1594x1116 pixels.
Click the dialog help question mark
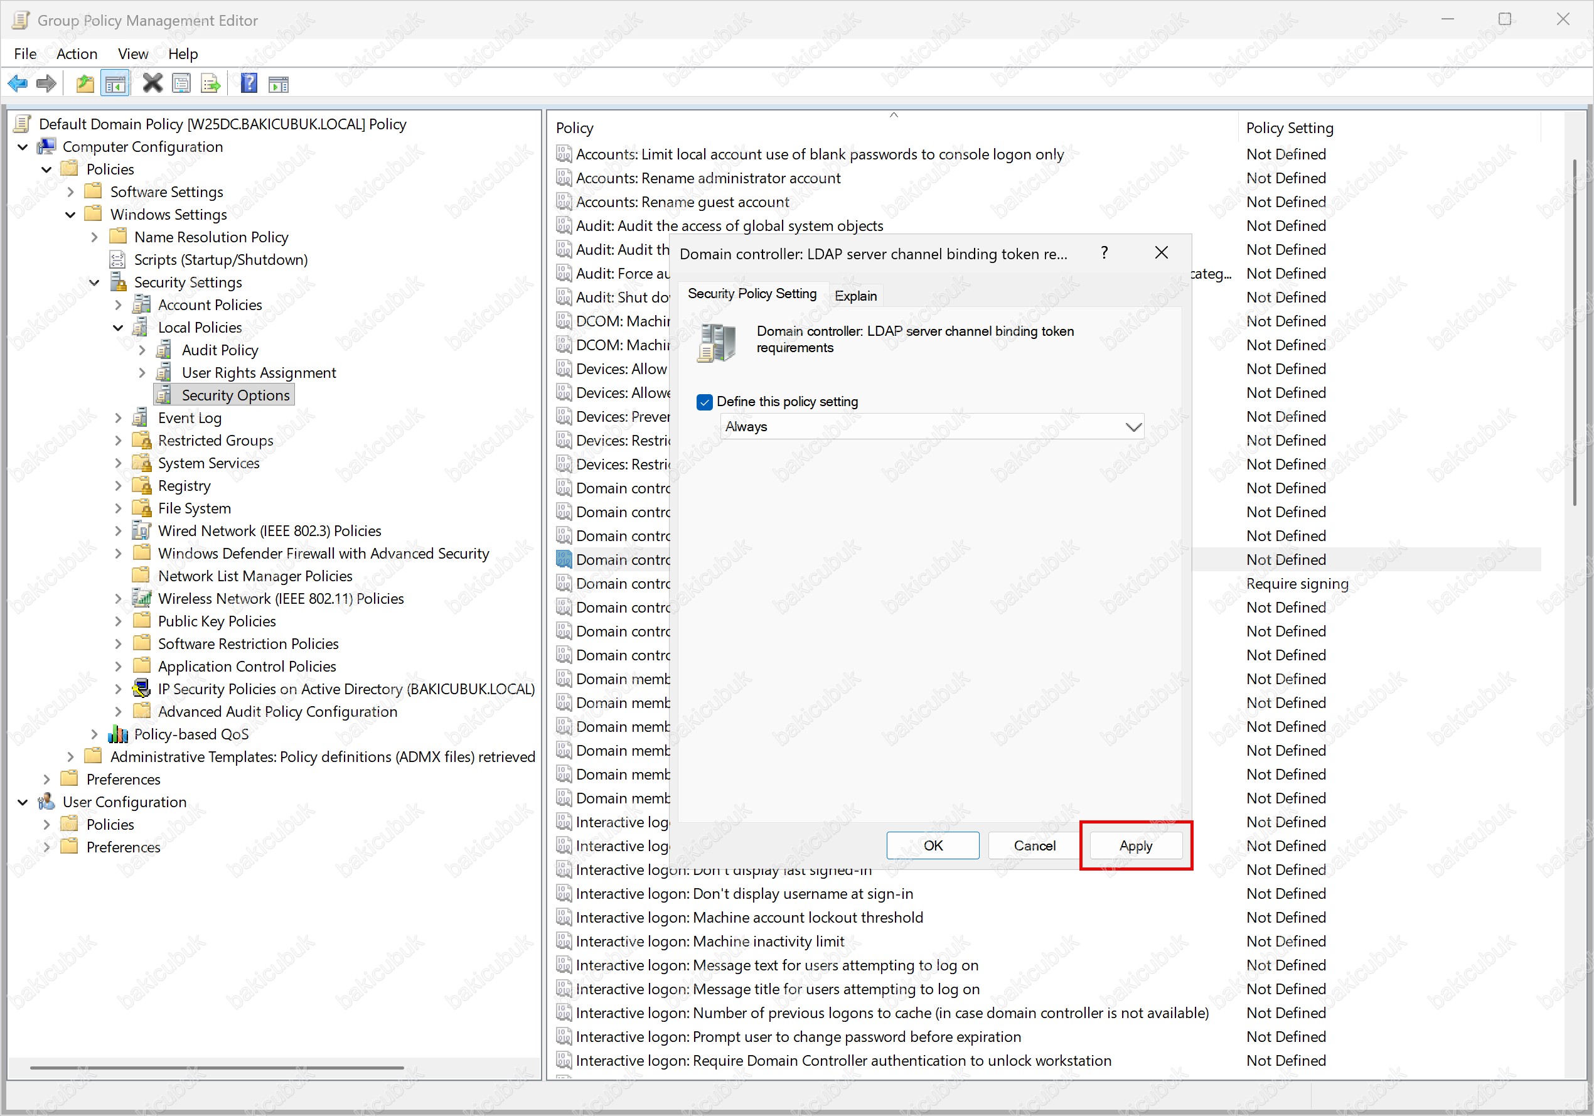[1104, 253]
